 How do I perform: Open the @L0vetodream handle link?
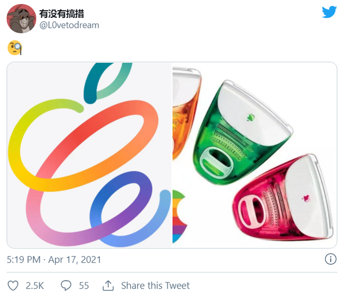[x=69, y=25]
